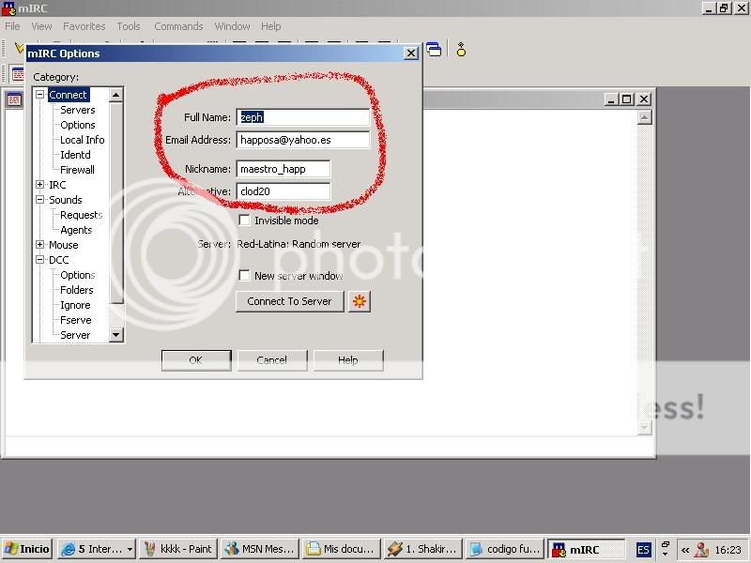
Task: Click the category tree's scroll-down arrow
Action: pyautogui.click(x=115, y=334)
